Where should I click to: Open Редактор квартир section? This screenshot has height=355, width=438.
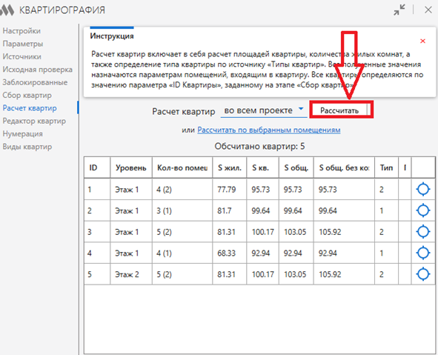pyautogui.click(x=34, y=121)
